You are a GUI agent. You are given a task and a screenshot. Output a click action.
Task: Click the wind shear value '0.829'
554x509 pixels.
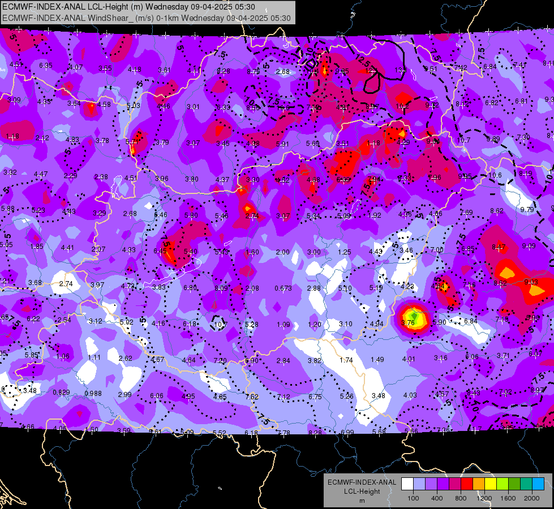point(61,392)
